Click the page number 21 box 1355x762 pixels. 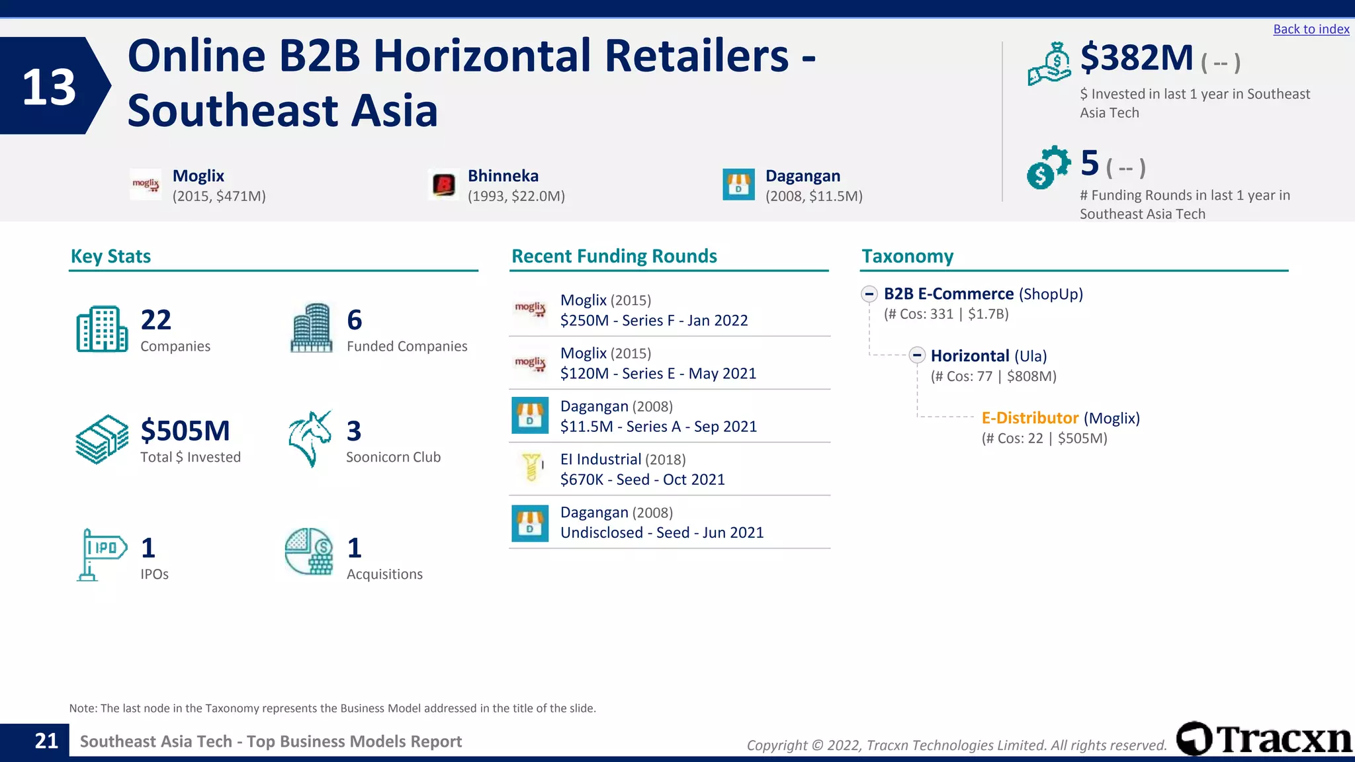tap(34, 741)
